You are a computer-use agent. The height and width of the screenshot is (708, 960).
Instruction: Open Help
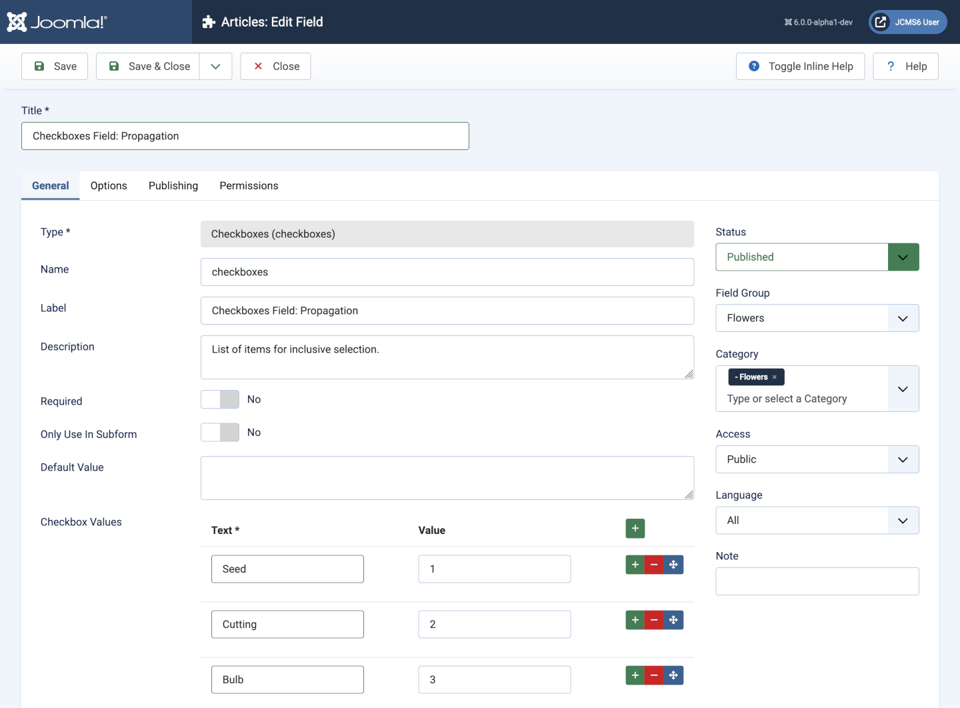click(x=905, y=66)
